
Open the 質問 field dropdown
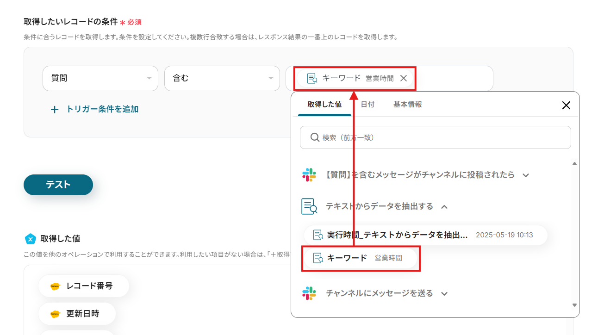[x=100, y=78]
